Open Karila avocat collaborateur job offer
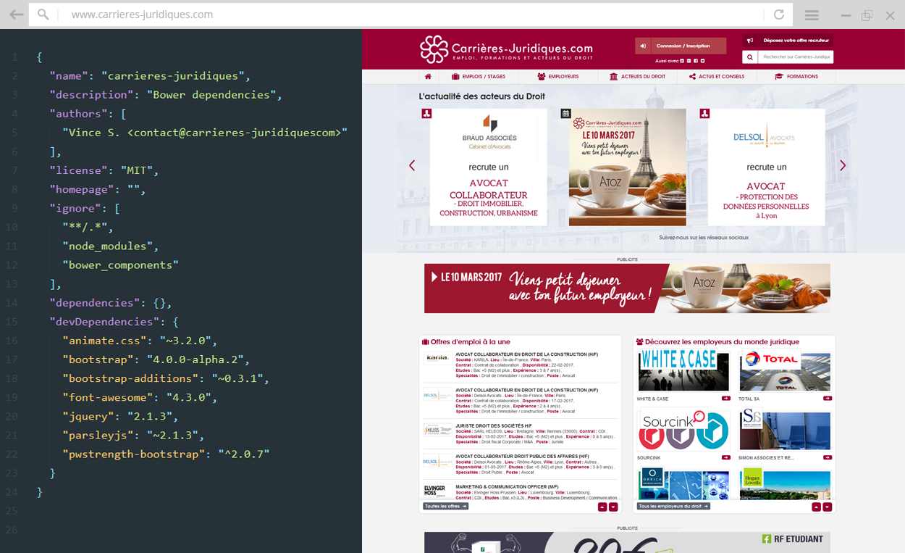Image resolution: width=905 pixels, height=553 pixels. [x=526, y=354]
